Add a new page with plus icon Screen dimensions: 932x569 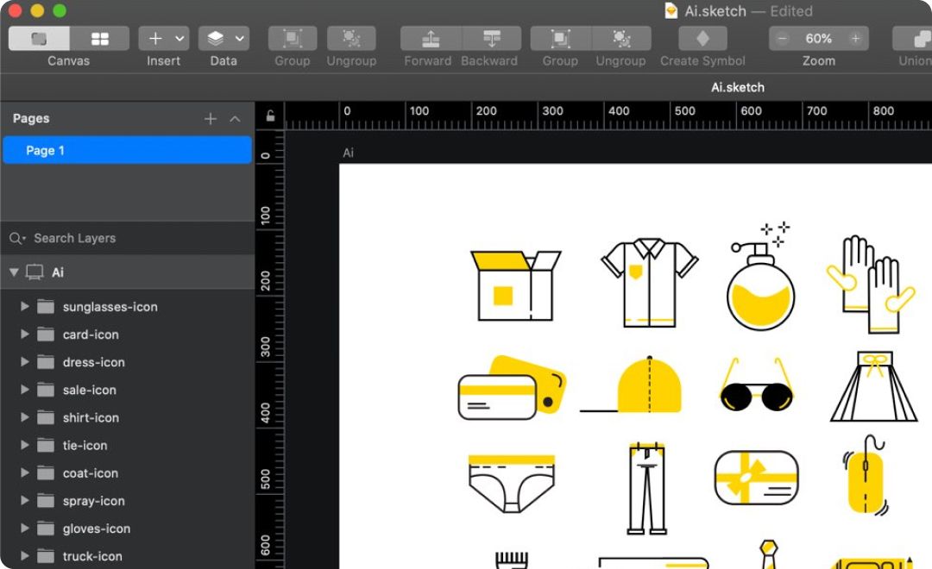tap(211, 119)
